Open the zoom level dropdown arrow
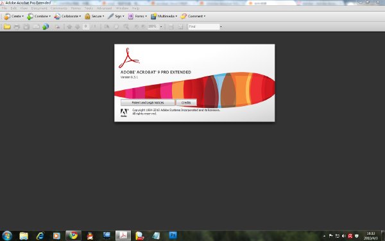The image size is (385, 241). click(x=161, y=26)
